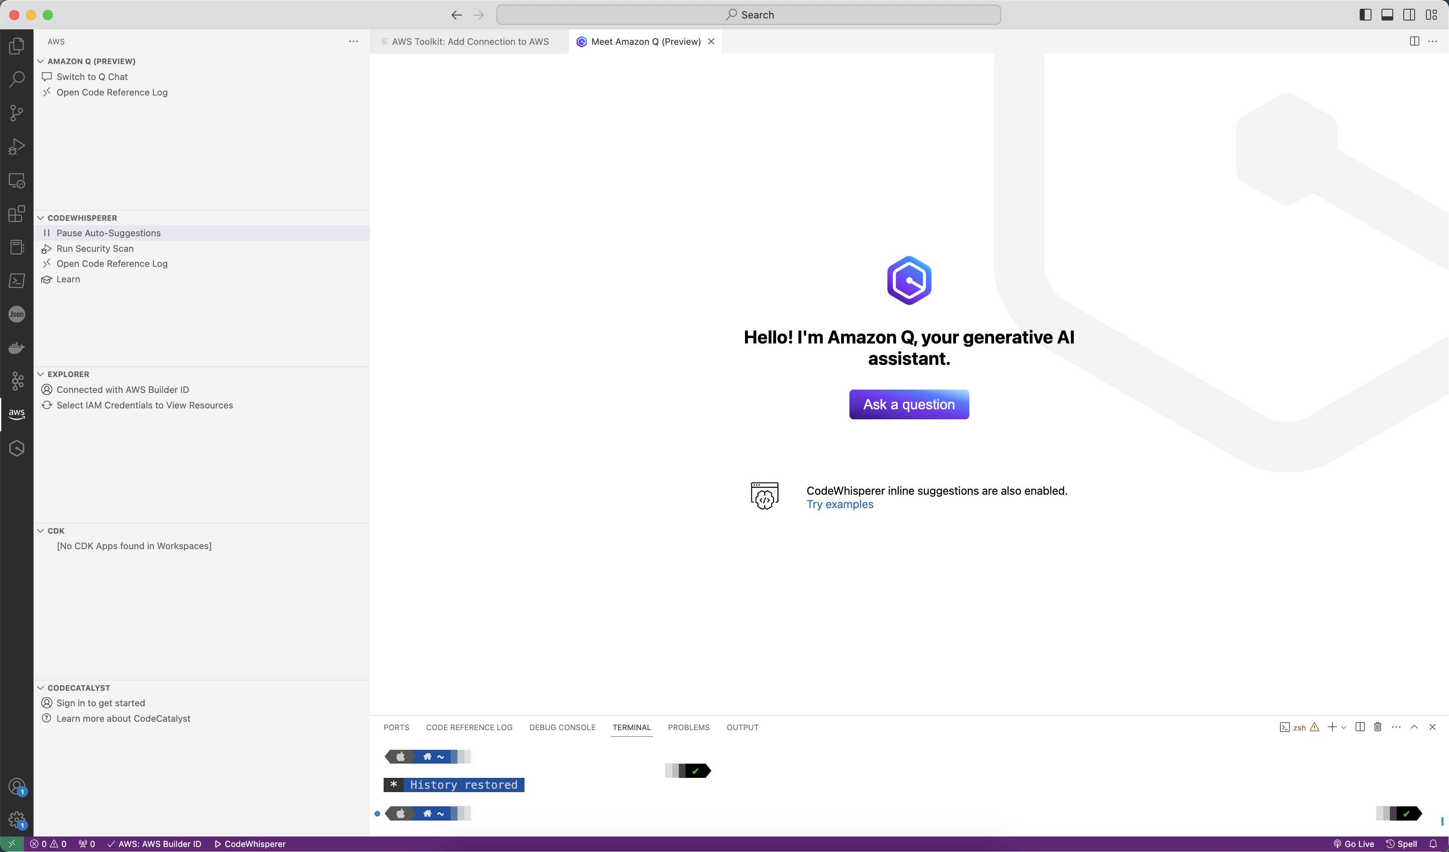Open terminal launch profile dropdown arrow
1449x852 pixels.
1344,727
